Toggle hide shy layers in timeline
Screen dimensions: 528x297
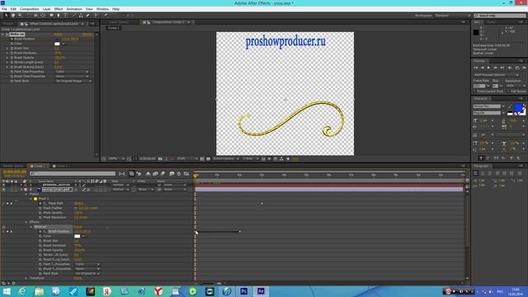pyautogui.click(x=148, y=174)
